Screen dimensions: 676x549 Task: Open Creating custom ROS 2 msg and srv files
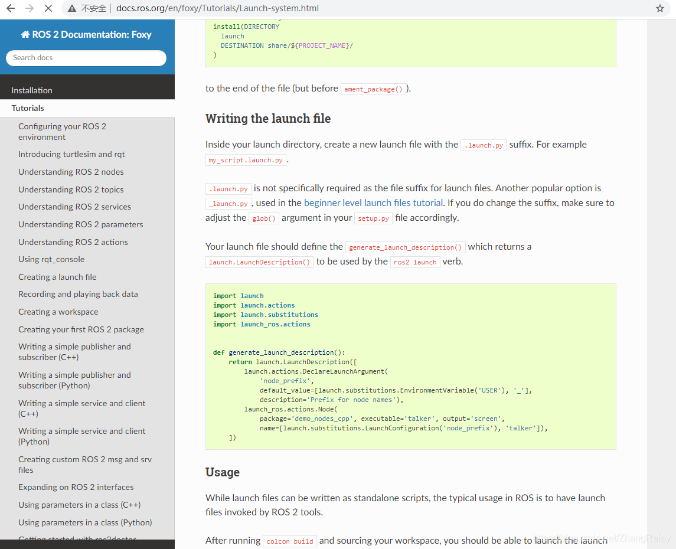85,465
